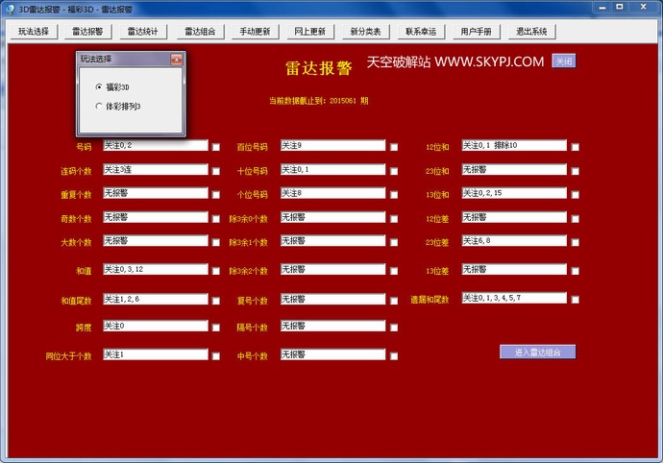663x463 pixels.
Task: Focus the 23位差 input field
Action: (514, 241)
